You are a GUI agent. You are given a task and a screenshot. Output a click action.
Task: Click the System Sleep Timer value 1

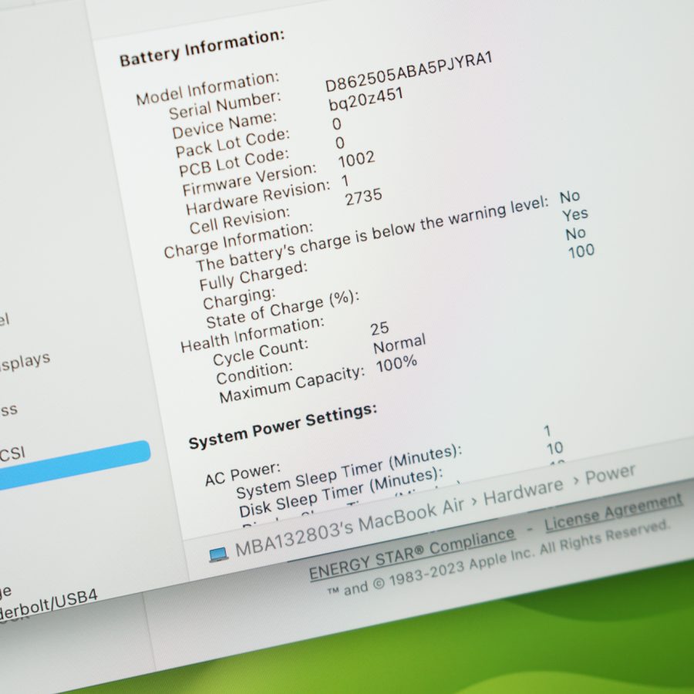coord(547,430)
